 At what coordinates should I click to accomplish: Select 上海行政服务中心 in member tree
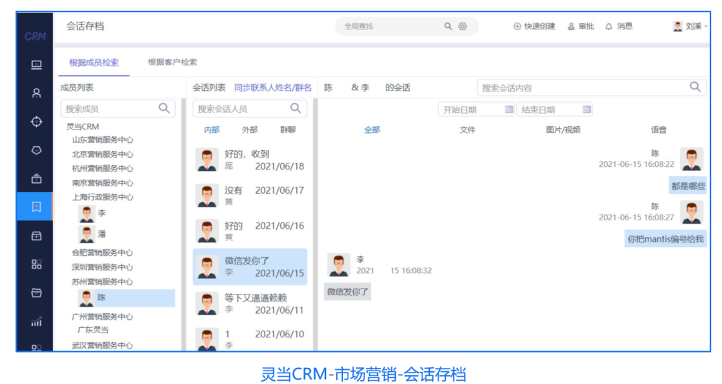(102, 197)
